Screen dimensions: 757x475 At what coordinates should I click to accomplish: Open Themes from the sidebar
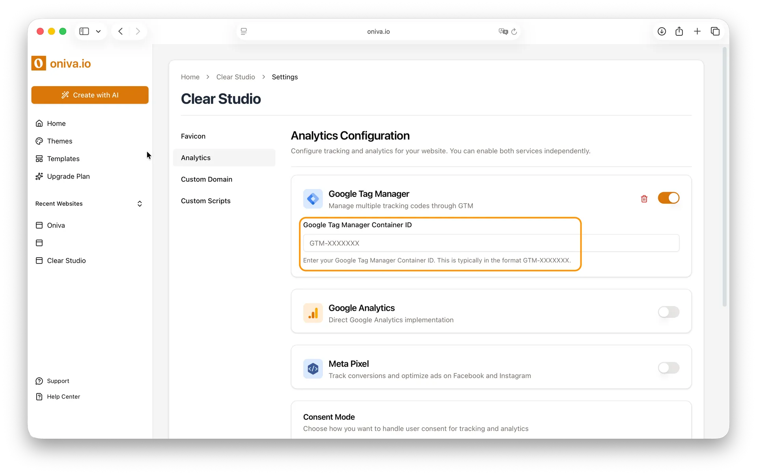[60, 141]
